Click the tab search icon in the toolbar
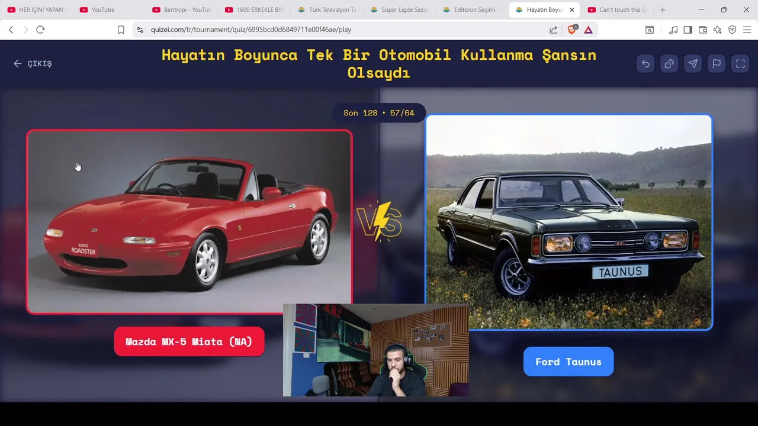The height and width of the screenshot is (426, 758). (x=650, y=30)
